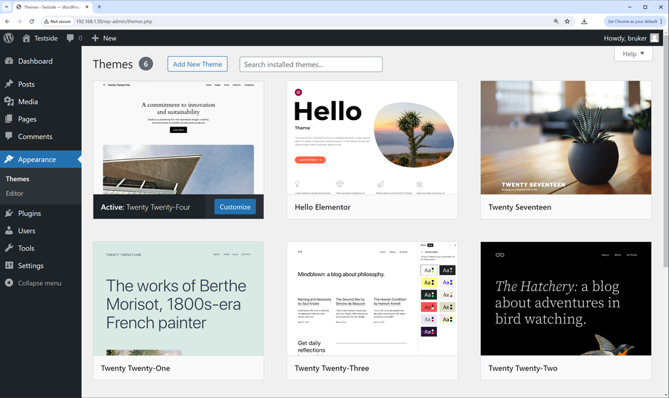Click the Chrome download icon
Viewport: 669px width, 398px height.
pyautogui.click(x=584, y=22)
